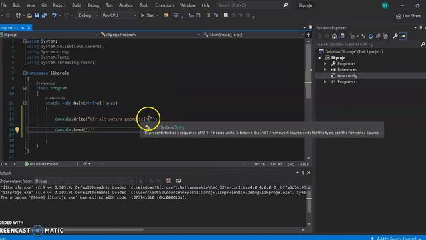Open the Edit menu
Screen dimensions: 426x240
pos(16,5)
